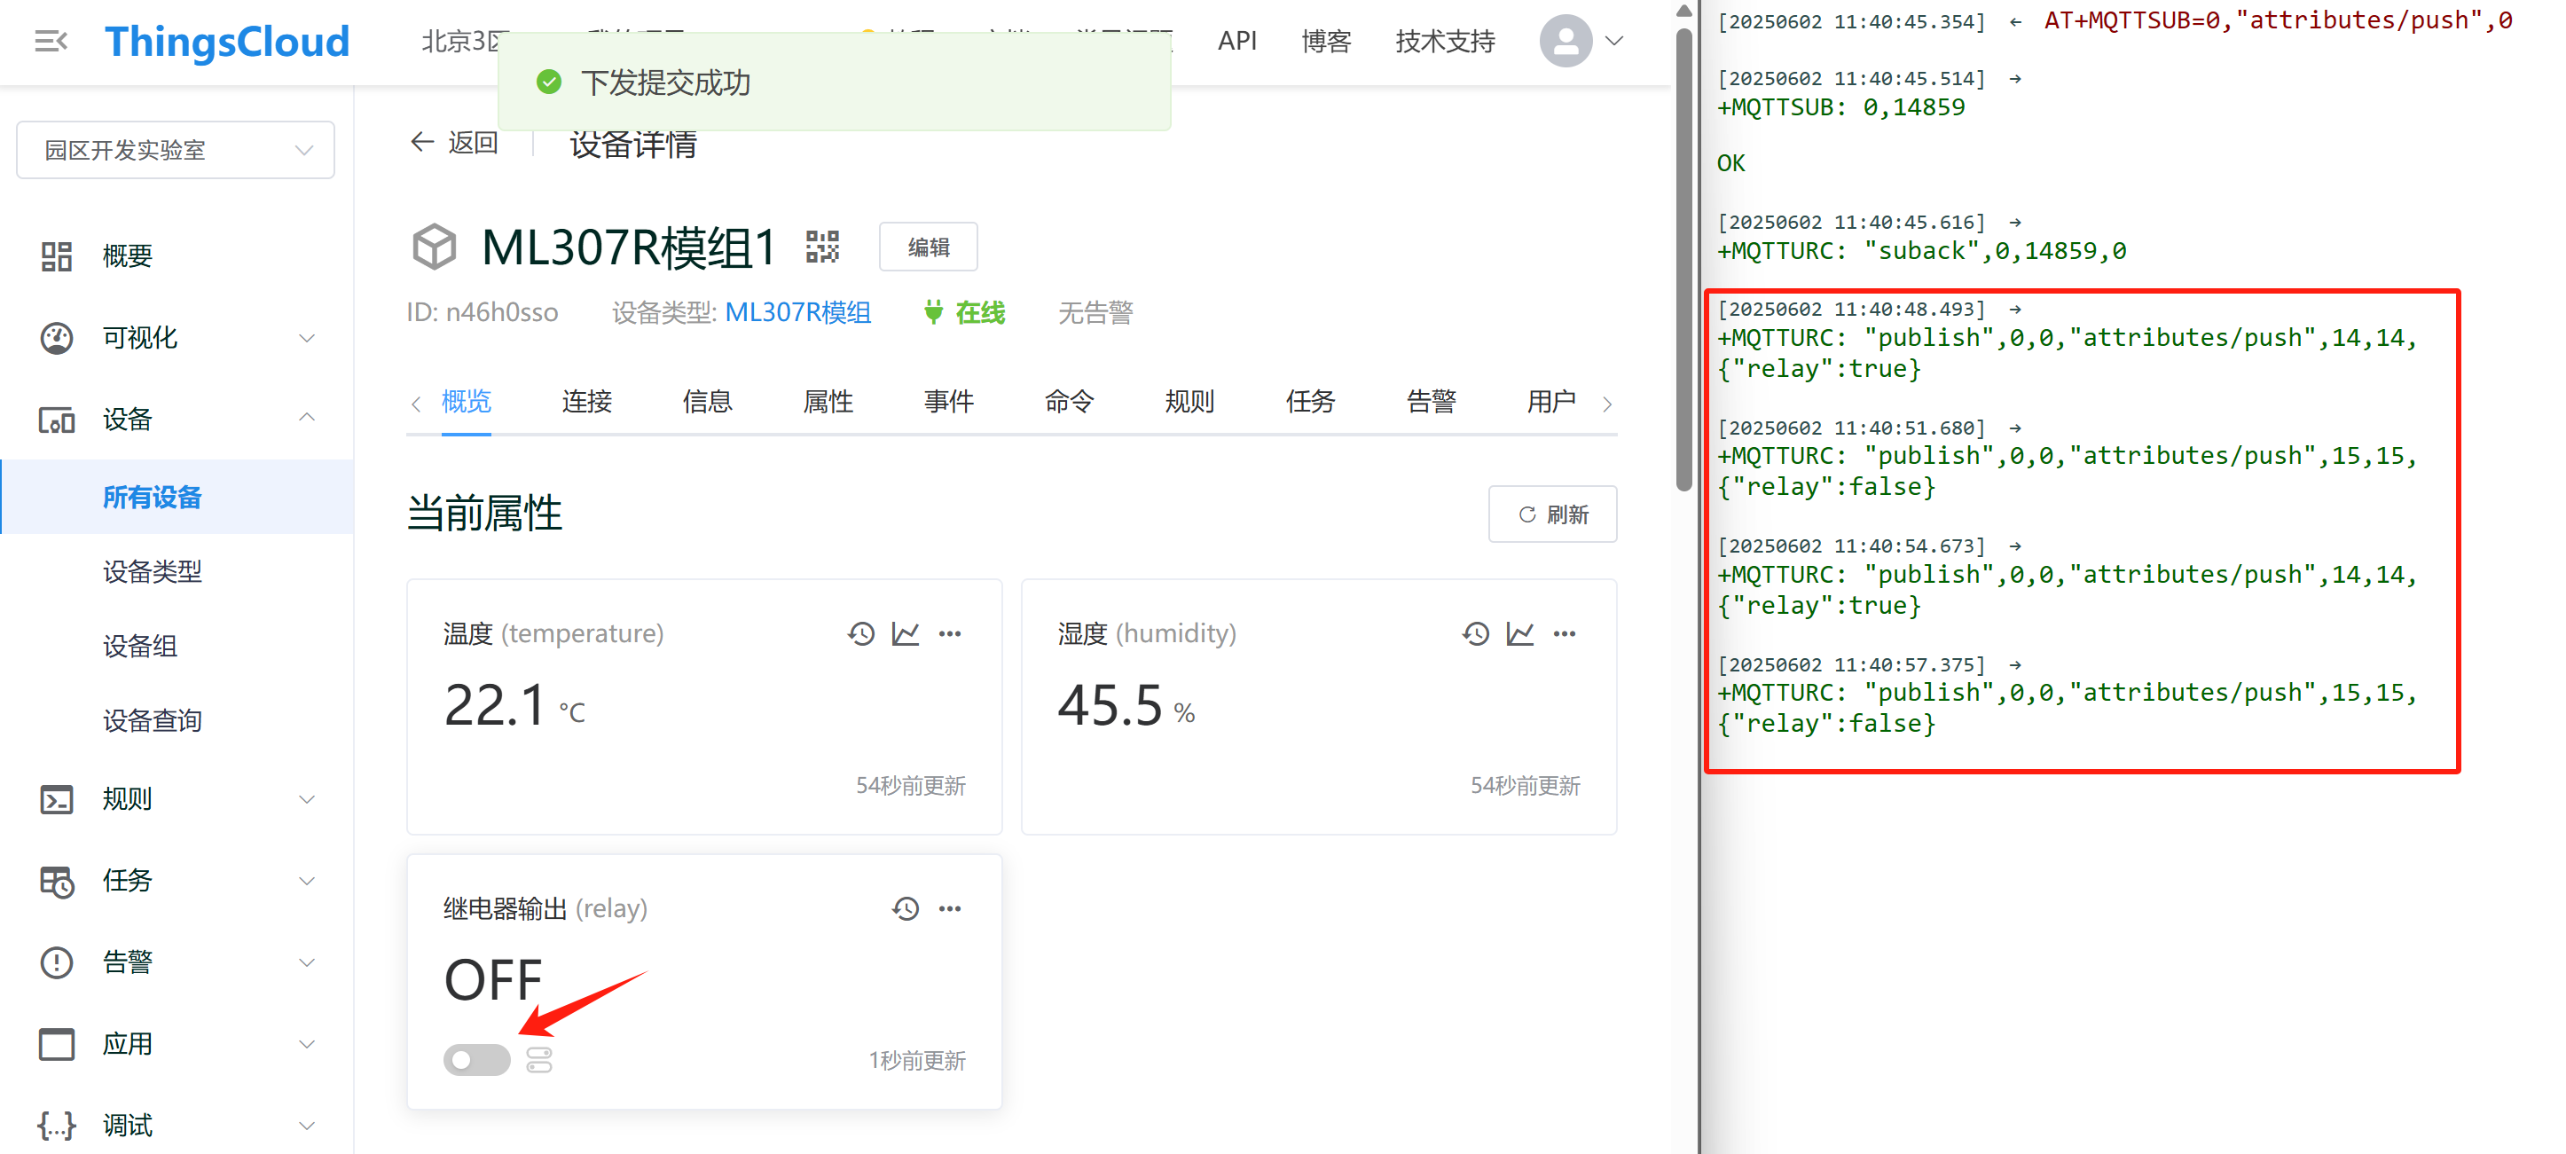The height and width of the screenshot is (1154, 2566).
Task: Open the 博客 link
Action: (1326, 41)
